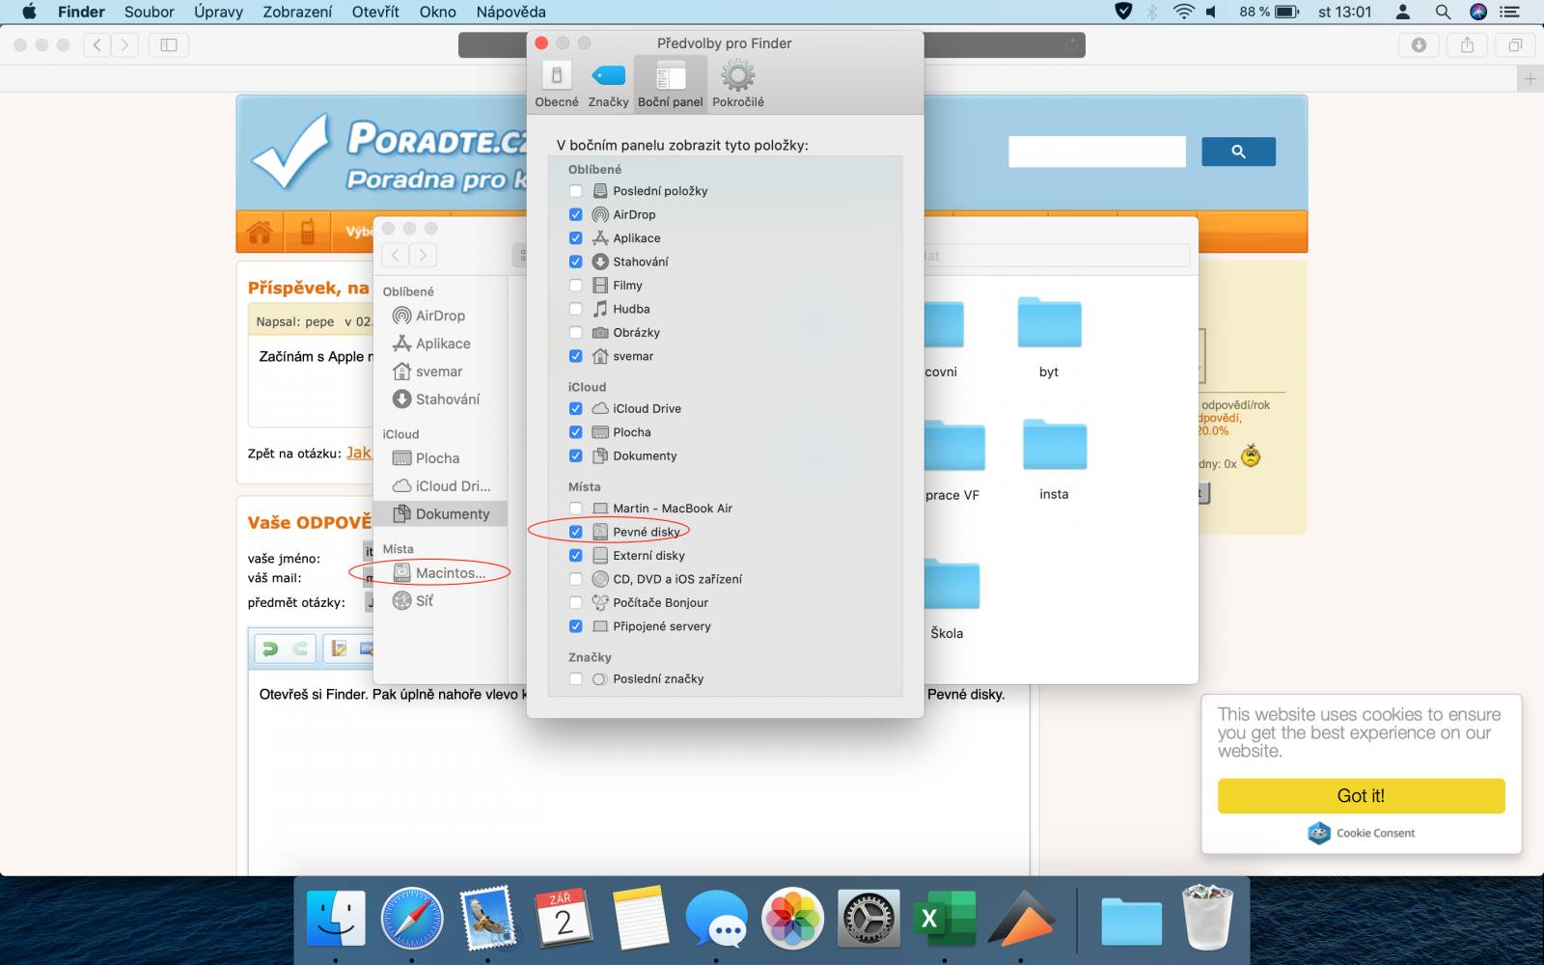This screenshot has width=1544, height=965.
Task: Open the Zobrazení menu
Action: point(297,12)
